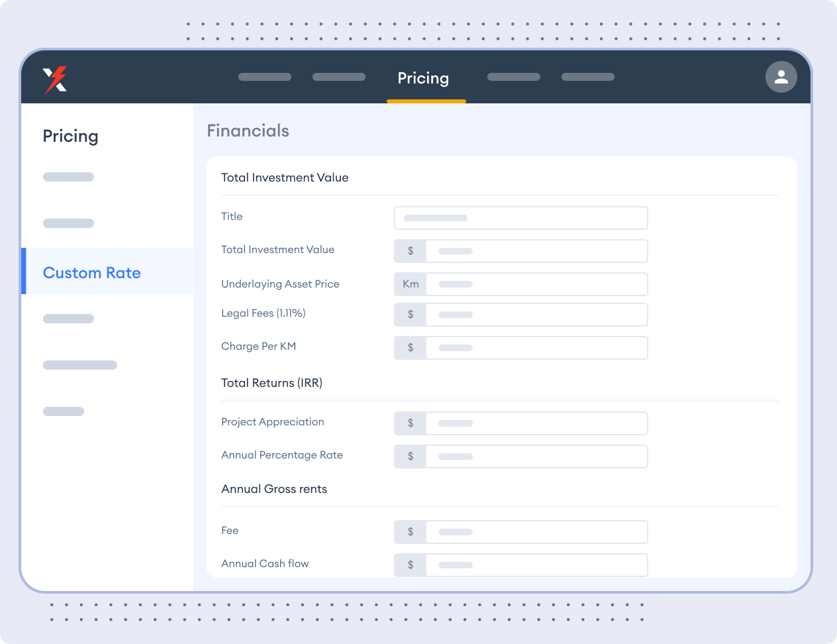
Task: Click the first nav placeholder left of Pricing
Action: (x=264, y=76)
